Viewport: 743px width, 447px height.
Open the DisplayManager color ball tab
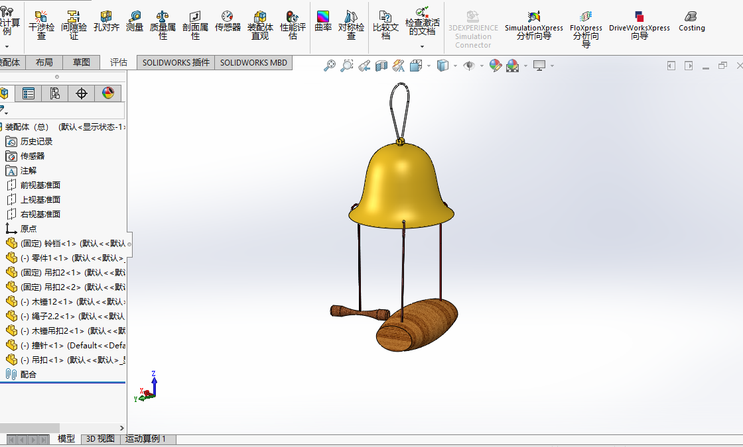(x=108, y=93)
